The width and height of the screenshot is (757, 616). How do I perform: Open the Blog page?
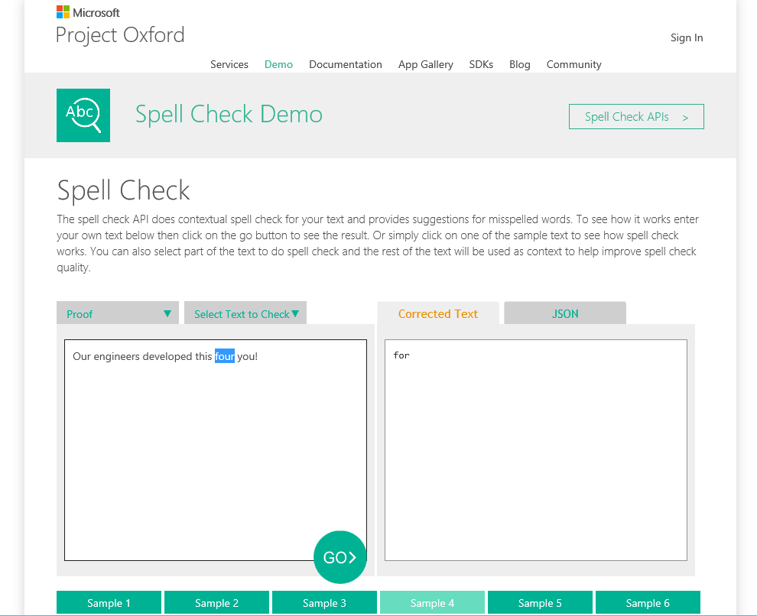point(519,64)
